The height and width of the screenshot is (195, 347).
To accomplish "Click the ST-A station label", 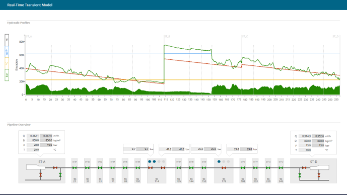I will pos(42,162).
